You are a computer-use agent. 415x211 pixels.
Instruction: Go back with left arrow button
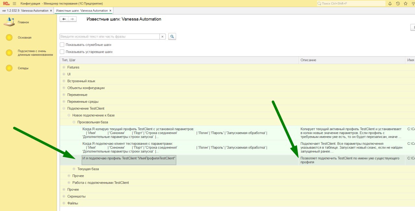(x=64, y=19)
